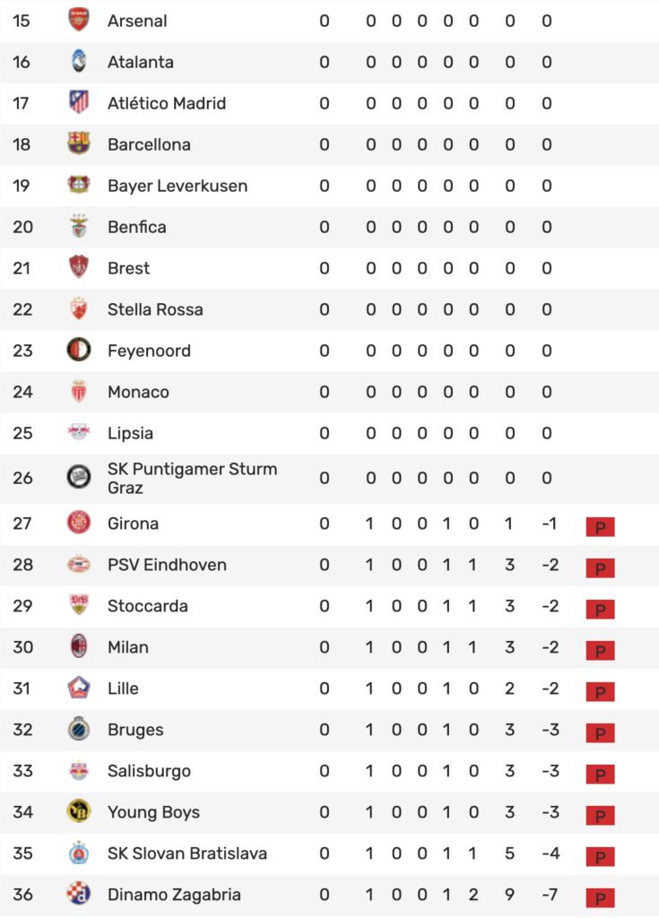Click the Dinamo Zagabria badge
659x918 pixels.
(x=79, y=894)
